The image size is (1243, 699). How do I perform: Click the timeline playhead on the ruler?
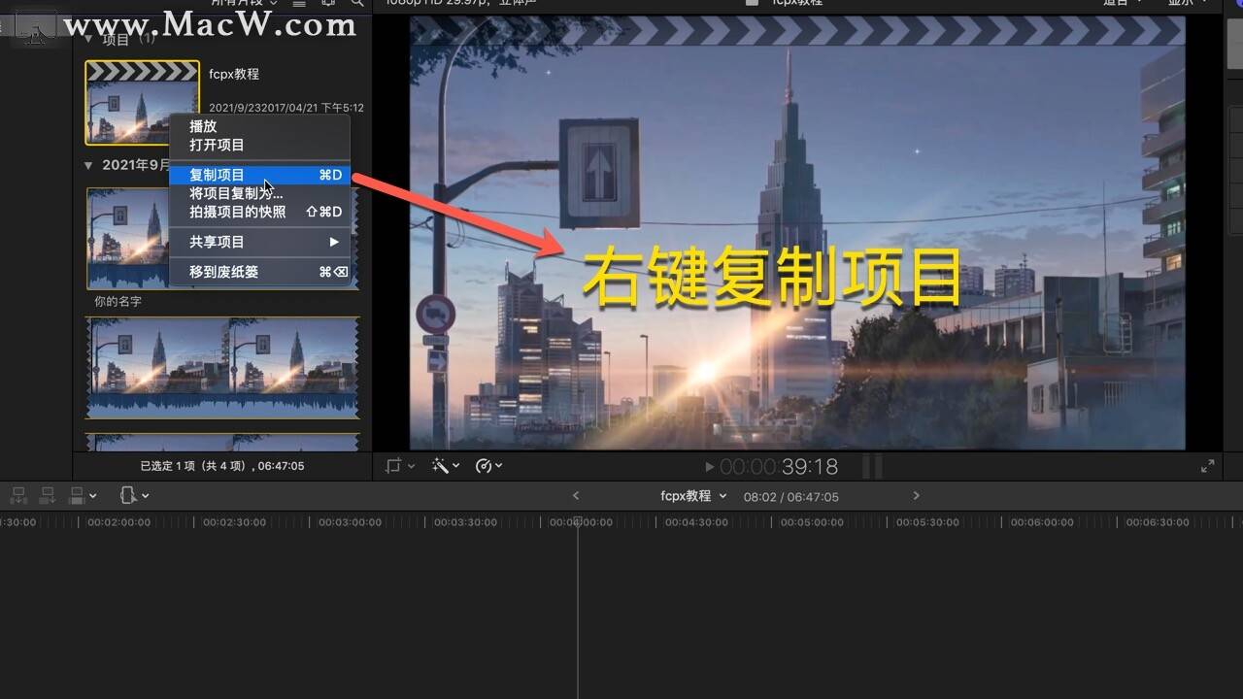pyautogui.click(x=578, y=521)
